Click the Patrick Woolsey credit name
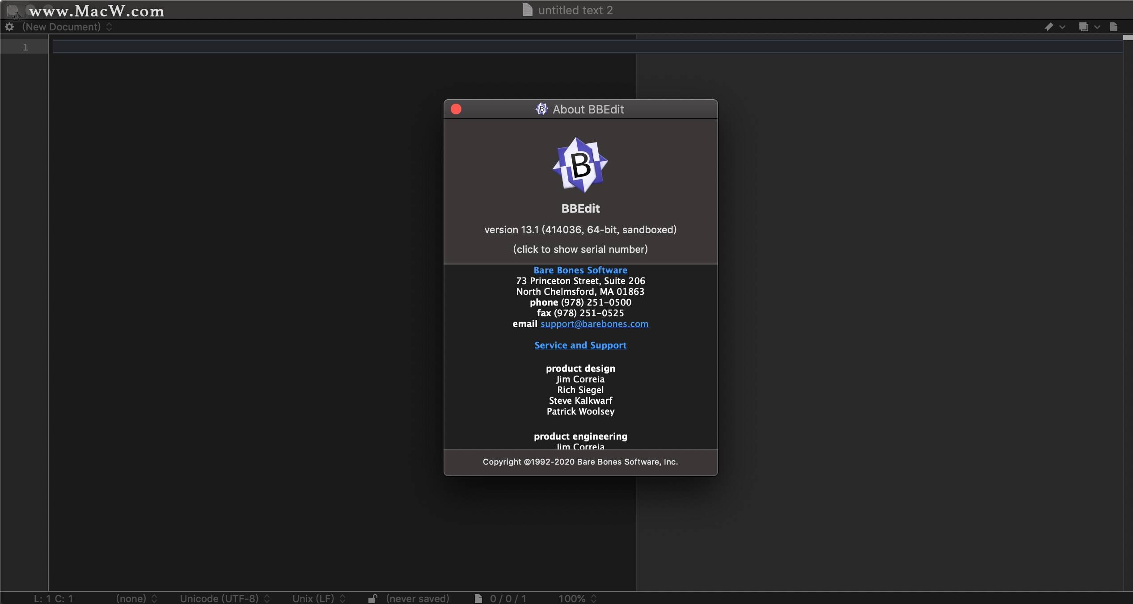 click(580, 411)
